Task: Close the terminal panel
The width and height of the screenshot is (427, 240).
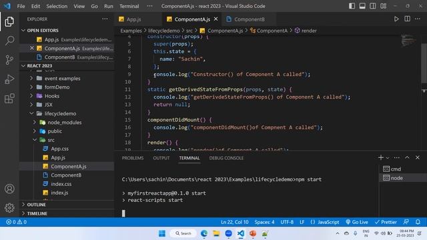Action: coord(418,157)
